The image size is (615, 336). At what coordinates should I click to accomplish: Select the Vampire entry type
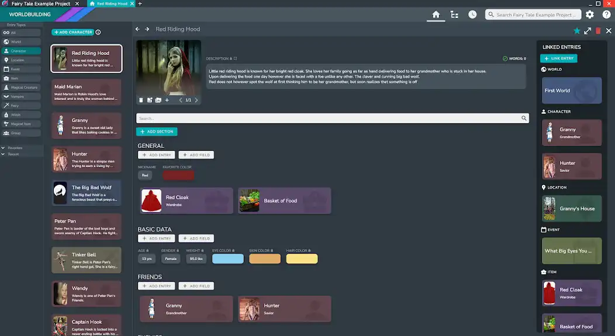[x=21, y=96]
